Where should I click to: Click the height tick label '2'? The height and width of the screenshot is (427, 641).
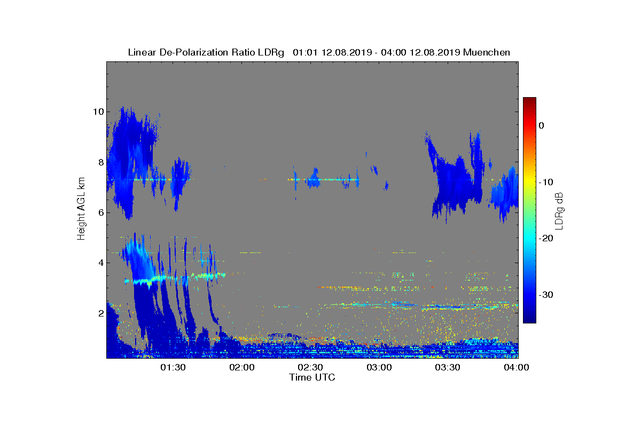tap(100, 313)
